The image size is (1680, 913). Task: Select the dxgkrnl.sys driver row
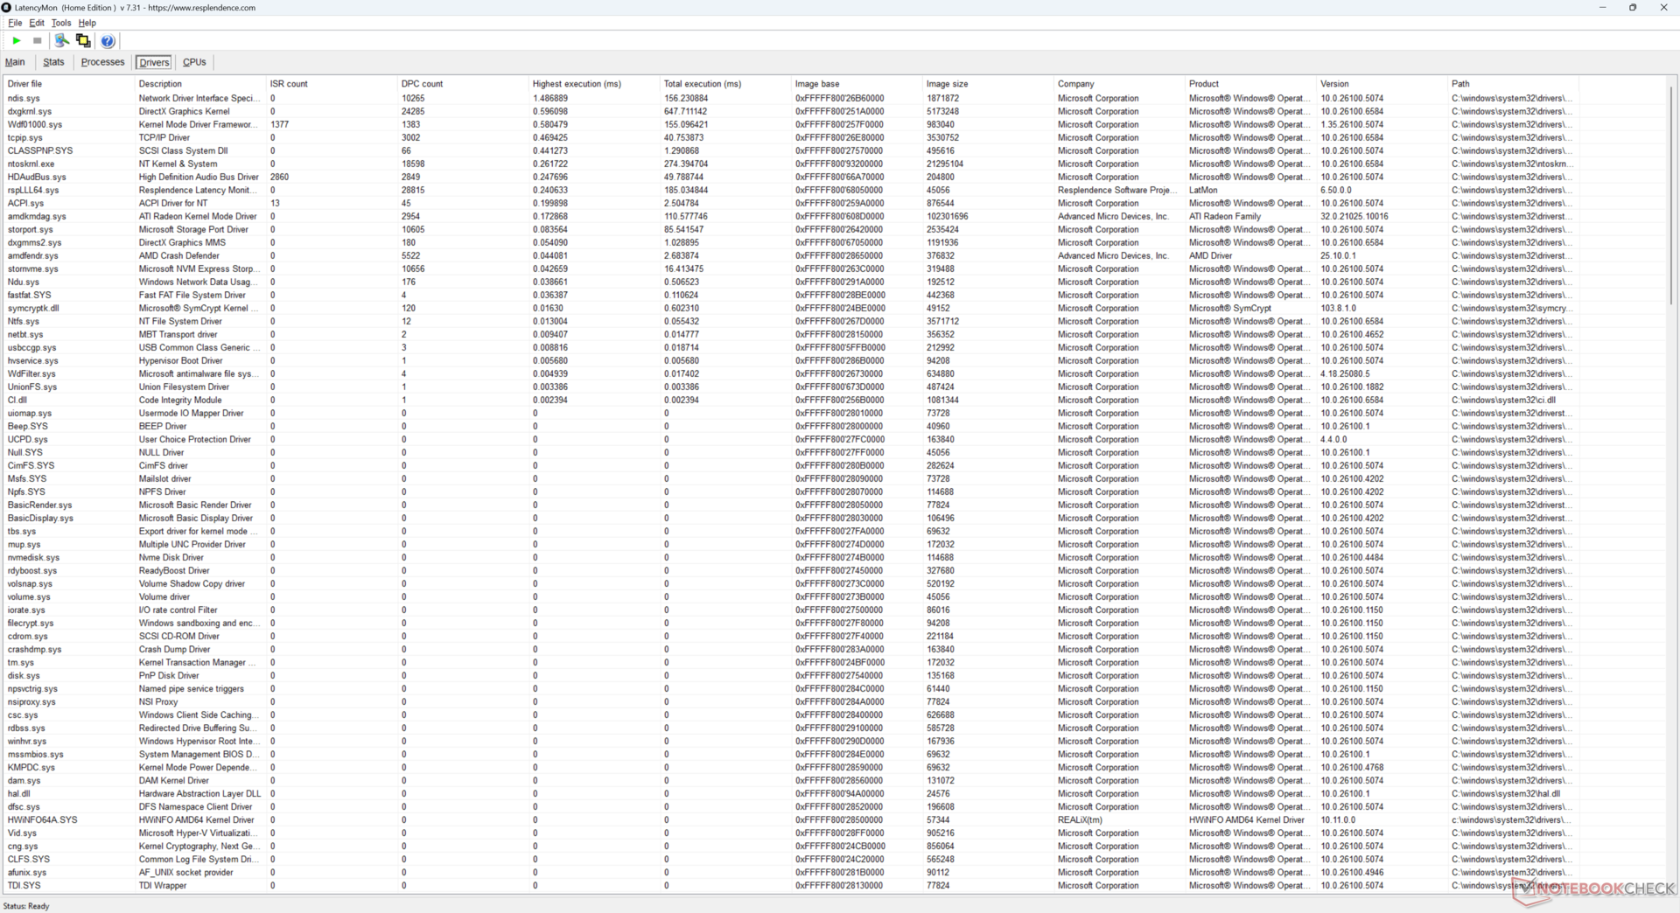[x=30, y=112]
